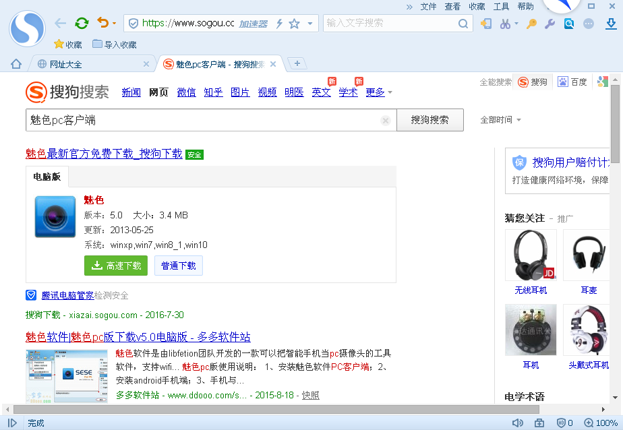This screenshot has height=430, width=623.
Task: Open the 多多软件站 魅色软件 result link
Action: [138, 337]
